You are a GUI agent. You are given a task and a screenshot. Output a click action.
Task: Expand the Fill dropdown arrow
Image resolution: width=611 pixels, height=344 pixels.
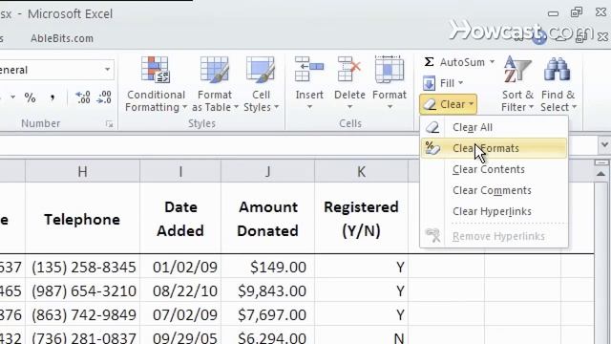(460, 83)
